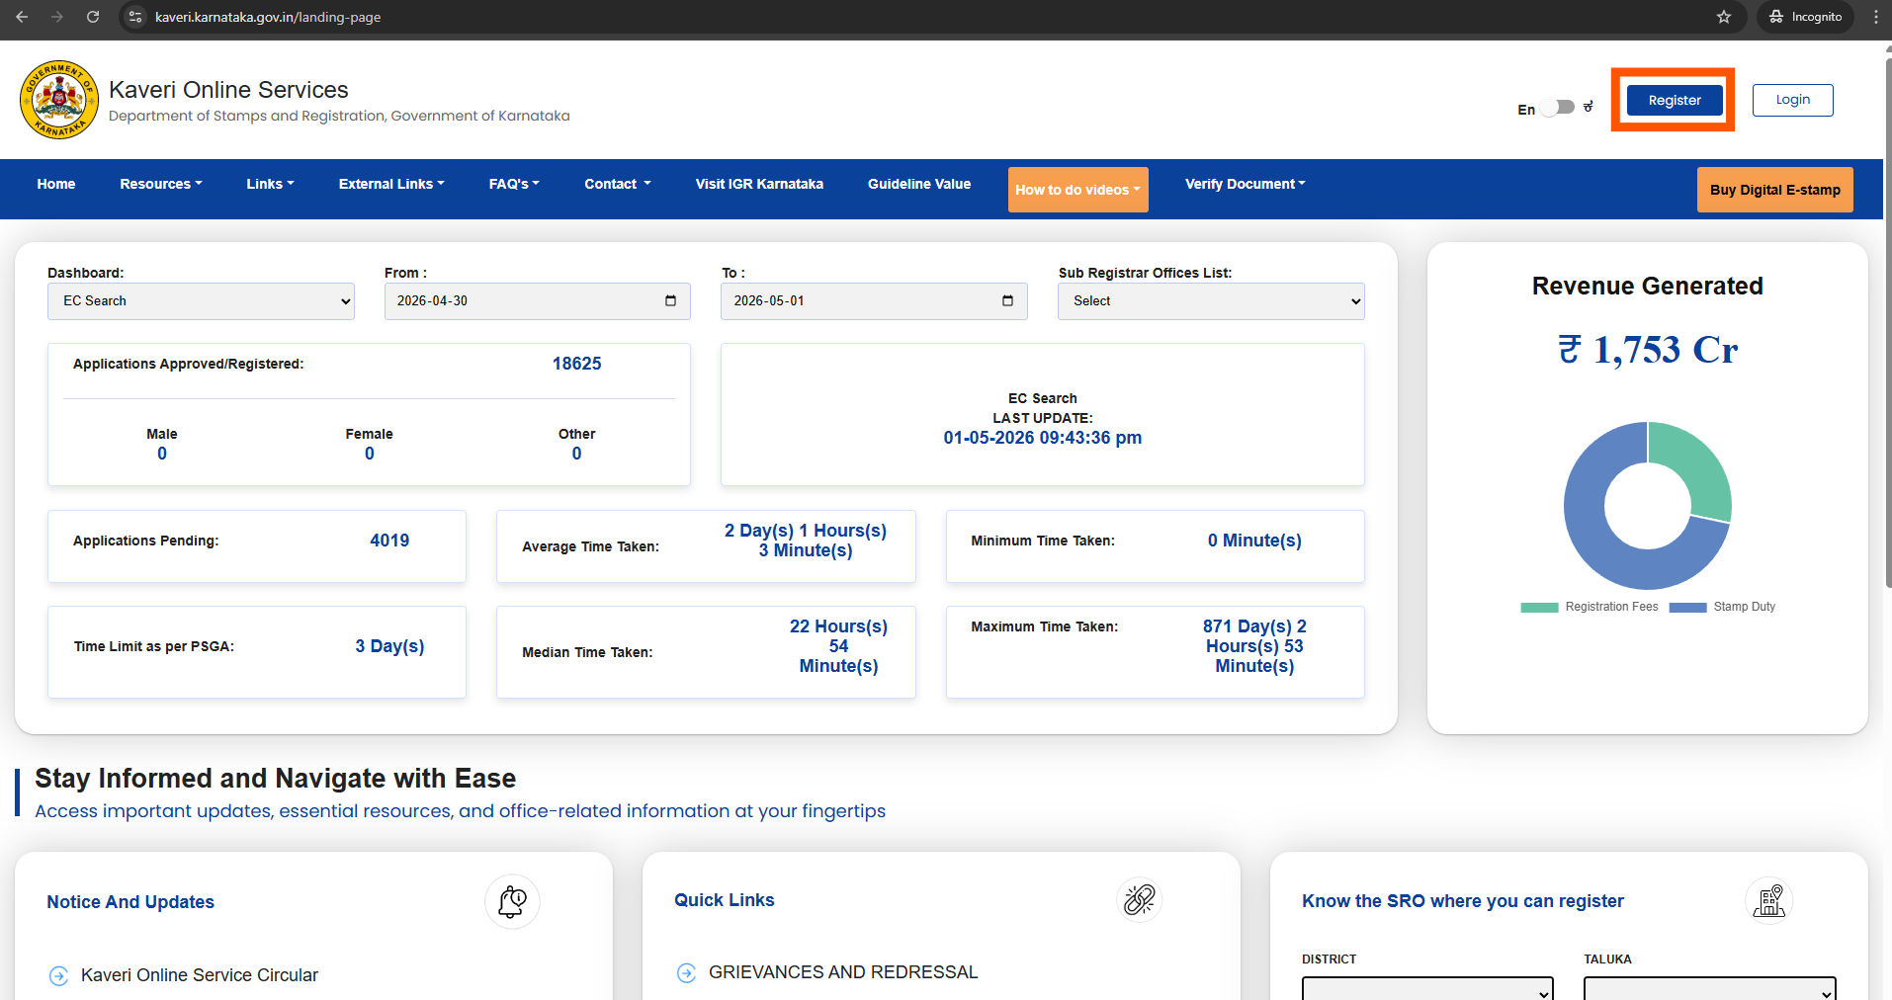Viewport: 1892px width, 1000px height.
Task: Click the SRO building icon
Action: click(x=1769, y=900)
